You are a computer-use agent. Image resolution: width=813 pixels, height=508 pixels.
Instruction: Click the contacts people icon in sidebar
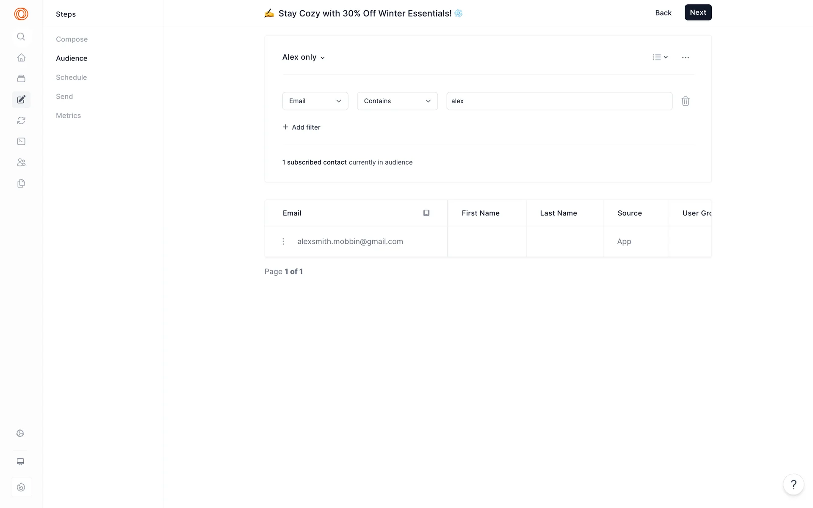tap(21, 163)
